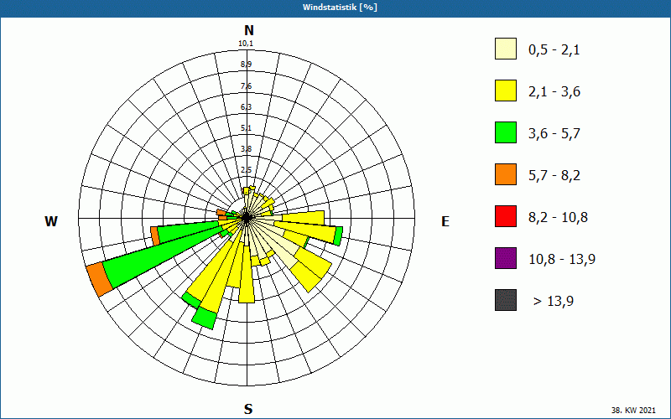The height and width of the screenshot is (419, 671).
Task: Click the bright yellow 2,1 - 3,6 legend swatch
Action: click(506, 91)
